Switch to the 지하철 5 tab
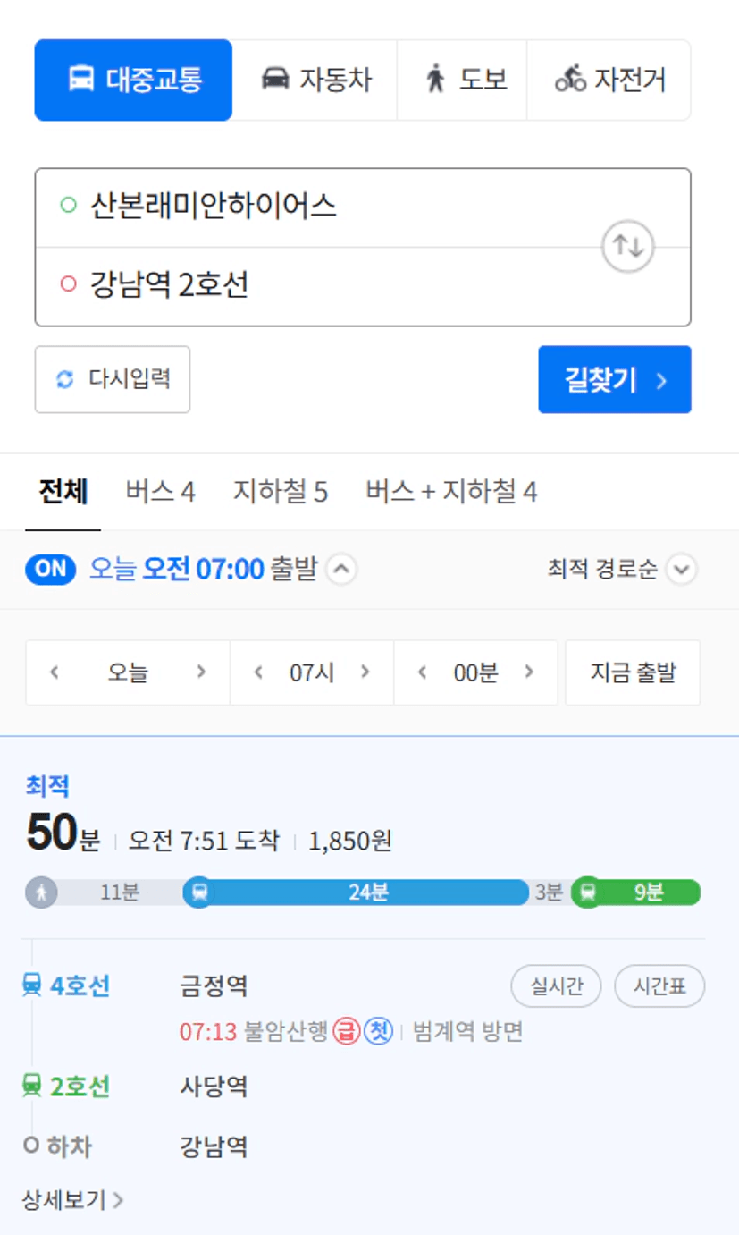 281,491
